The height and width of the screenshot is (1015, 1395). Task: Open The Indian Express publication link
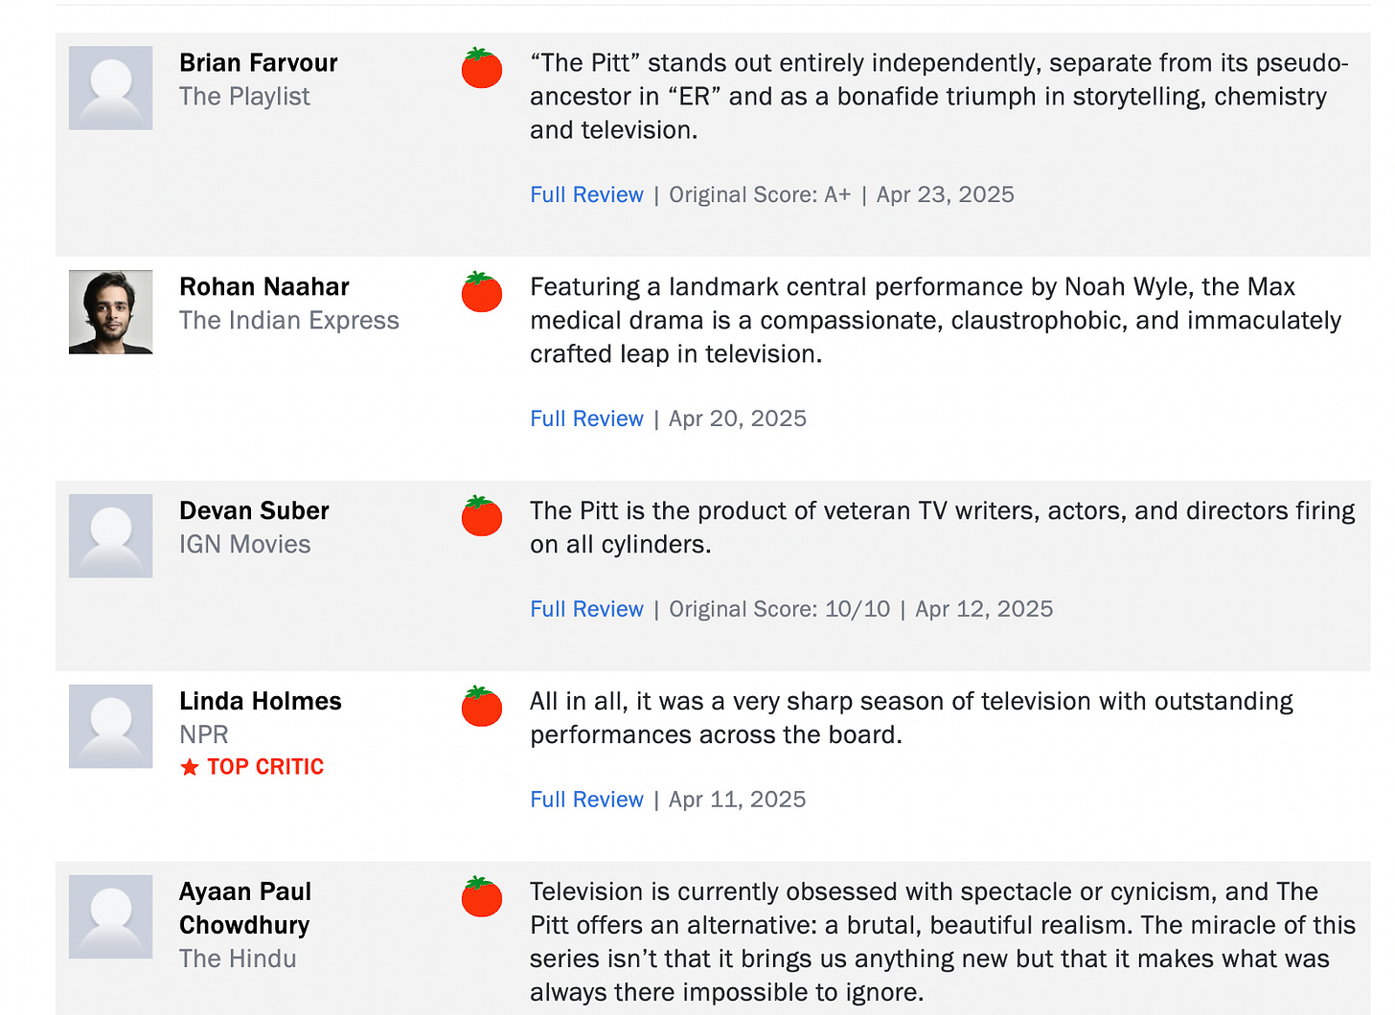coord(289,321)
